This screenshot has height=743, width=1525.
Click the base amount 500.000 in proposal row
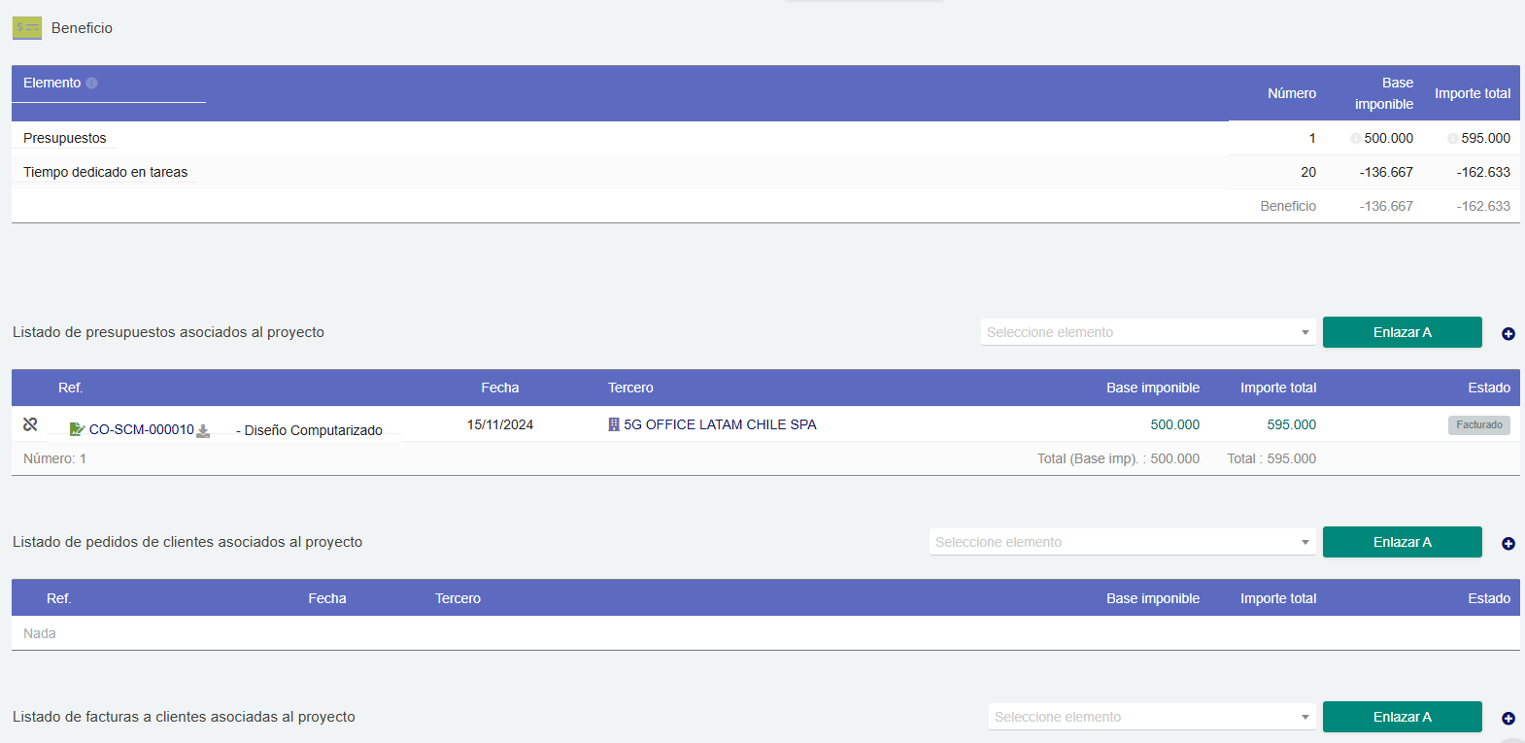[1175, 424]
